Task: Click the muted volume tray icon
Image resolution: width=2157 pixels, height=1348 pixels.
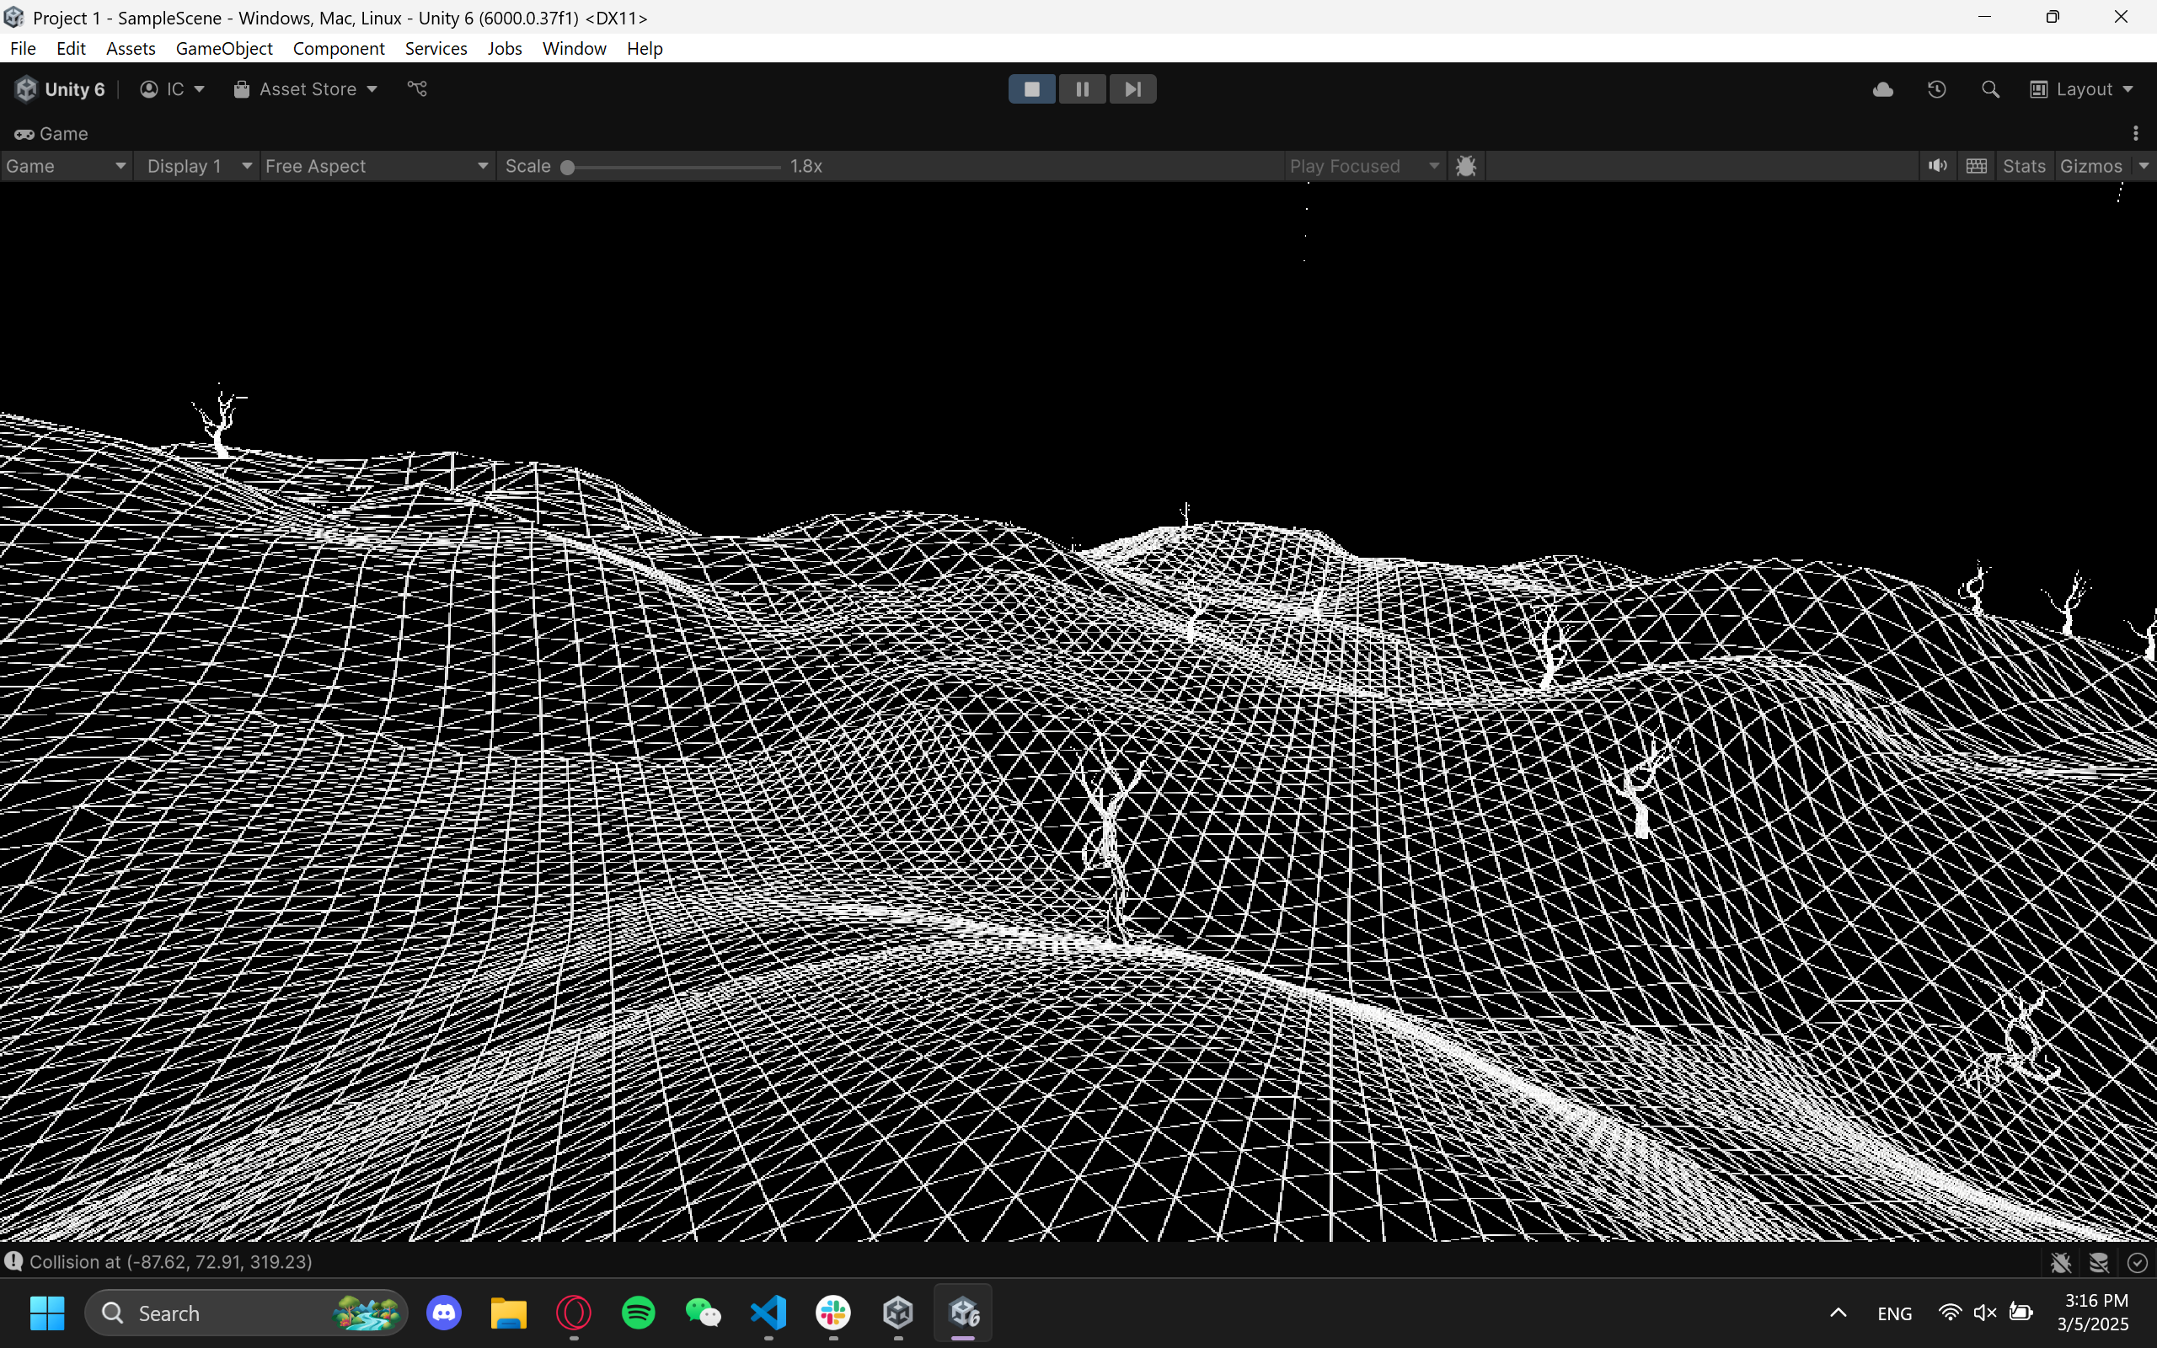Action: coord(1984,1313)
